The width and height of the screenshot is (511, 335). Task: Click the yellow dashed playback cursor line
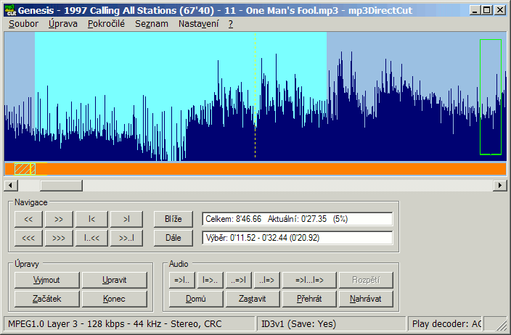tap(255, 96)
